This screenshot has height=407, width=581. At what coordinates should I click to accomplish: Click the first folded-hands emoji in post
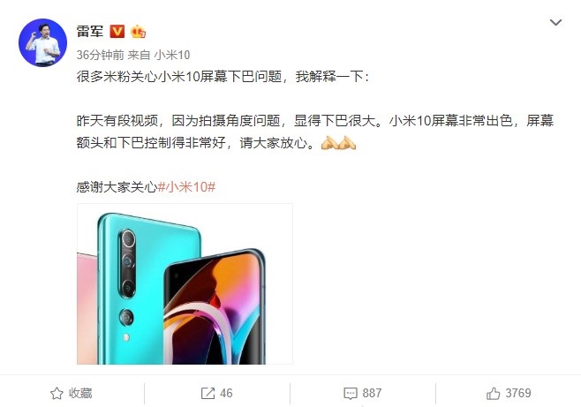point(329,142)
